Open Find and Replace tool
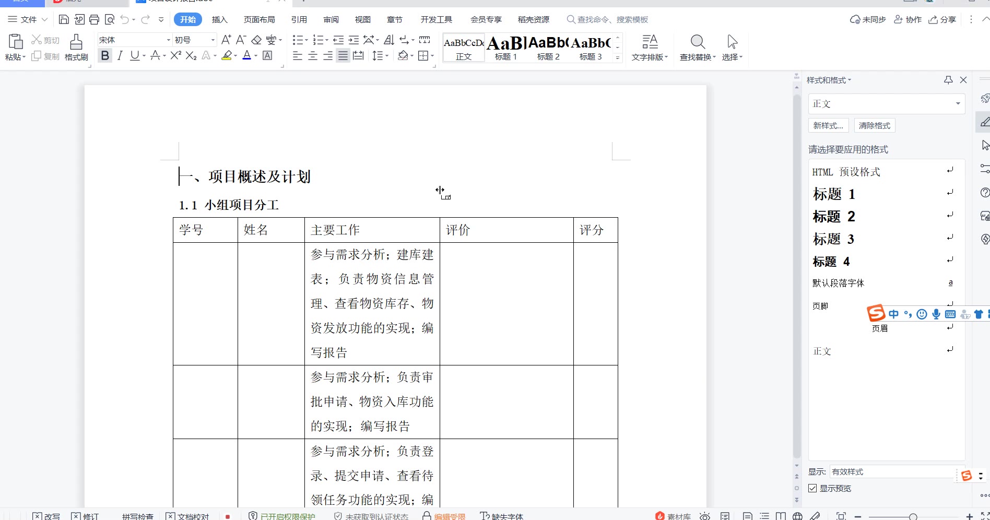 tap(698, 47)
